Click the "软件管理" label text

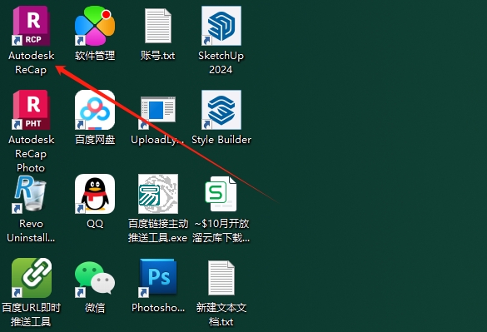coord(95,56)
